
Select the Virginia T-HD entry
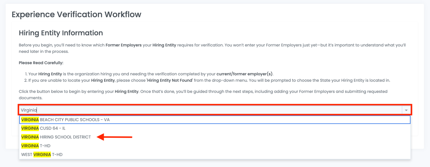[36, 146]
